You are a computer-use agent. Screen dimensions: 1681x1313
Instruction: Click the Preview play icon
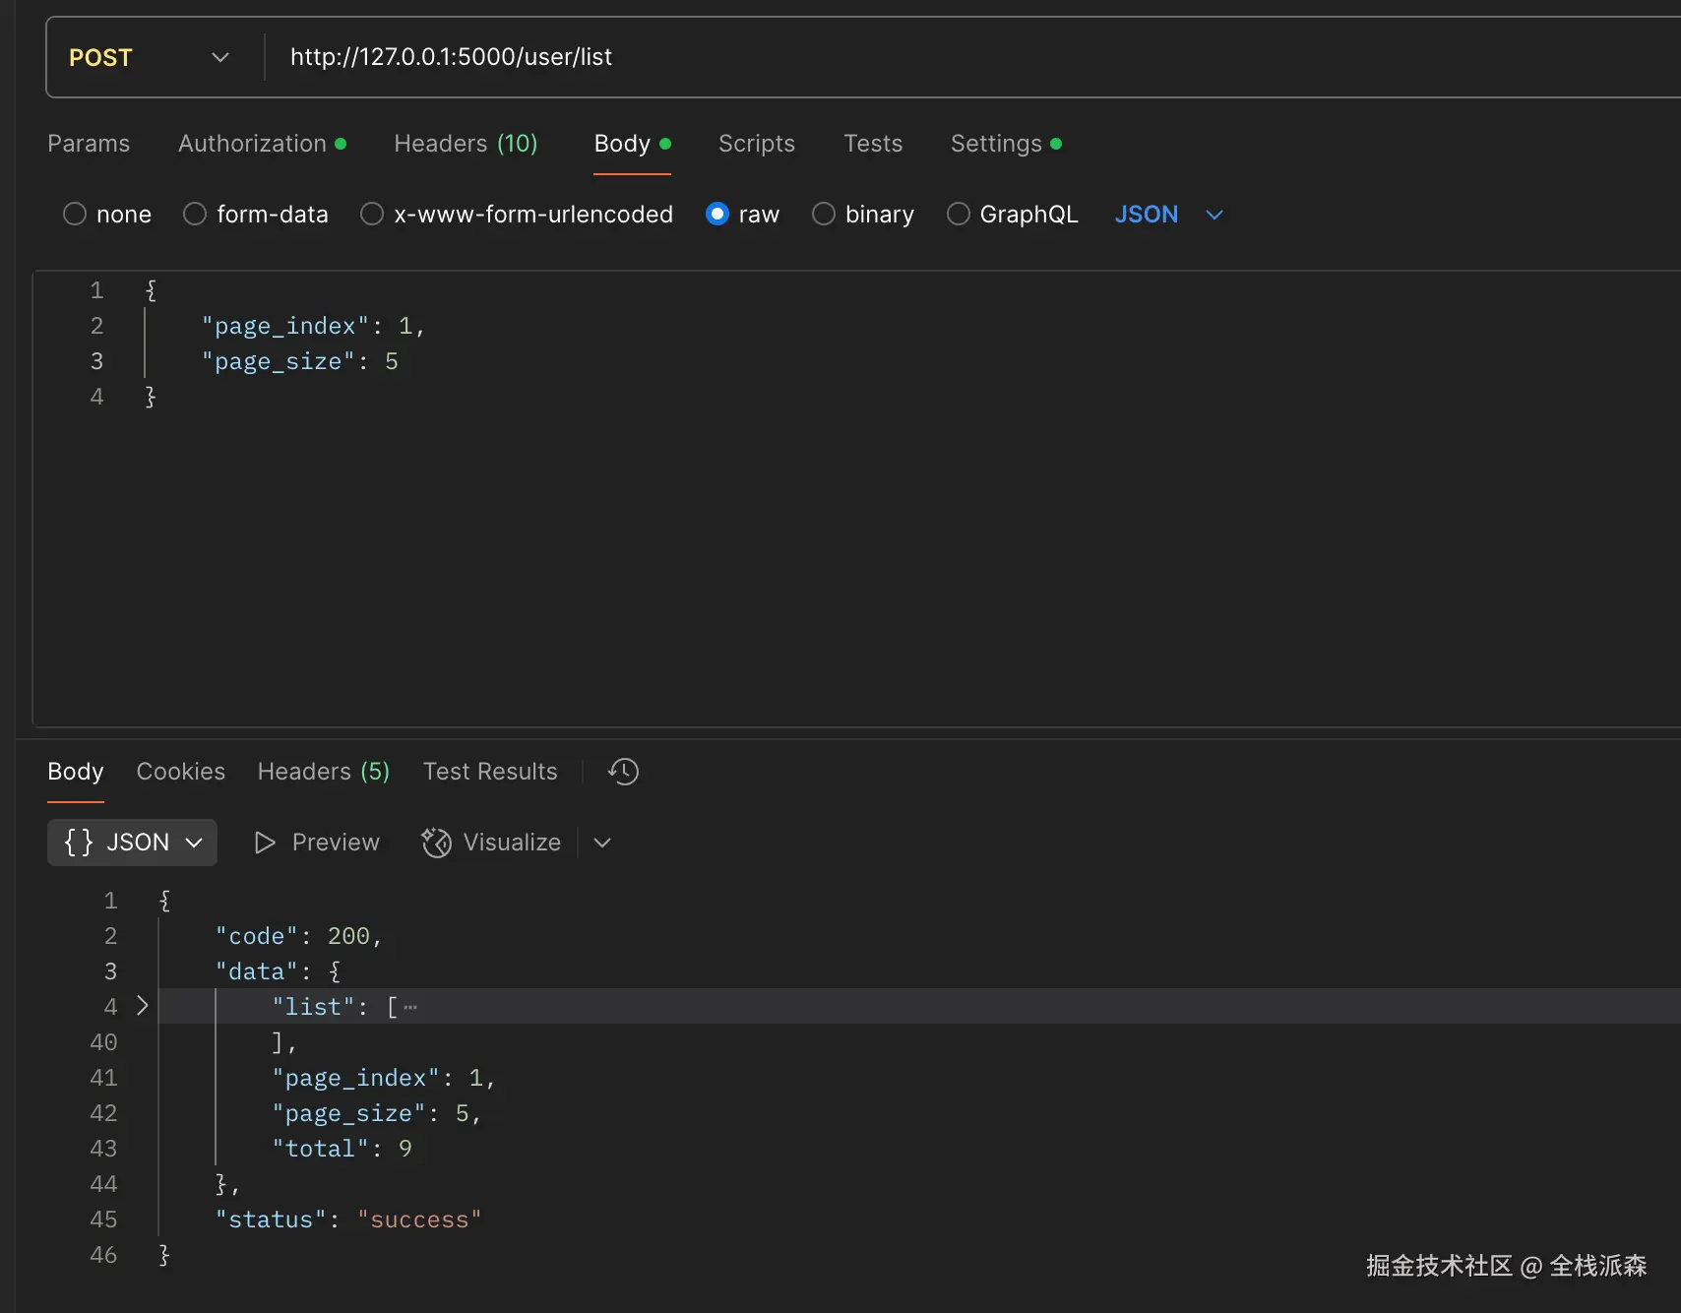click(265, 843)
